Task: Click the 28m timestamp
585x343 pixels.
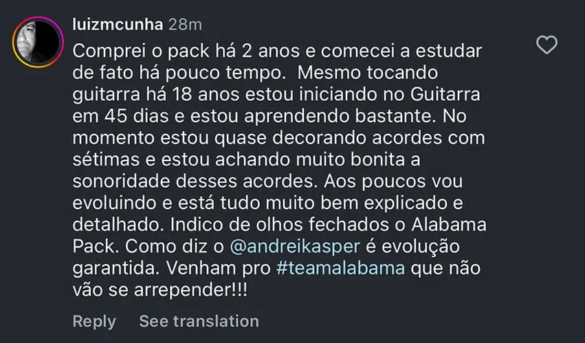Action: [185, 25]
